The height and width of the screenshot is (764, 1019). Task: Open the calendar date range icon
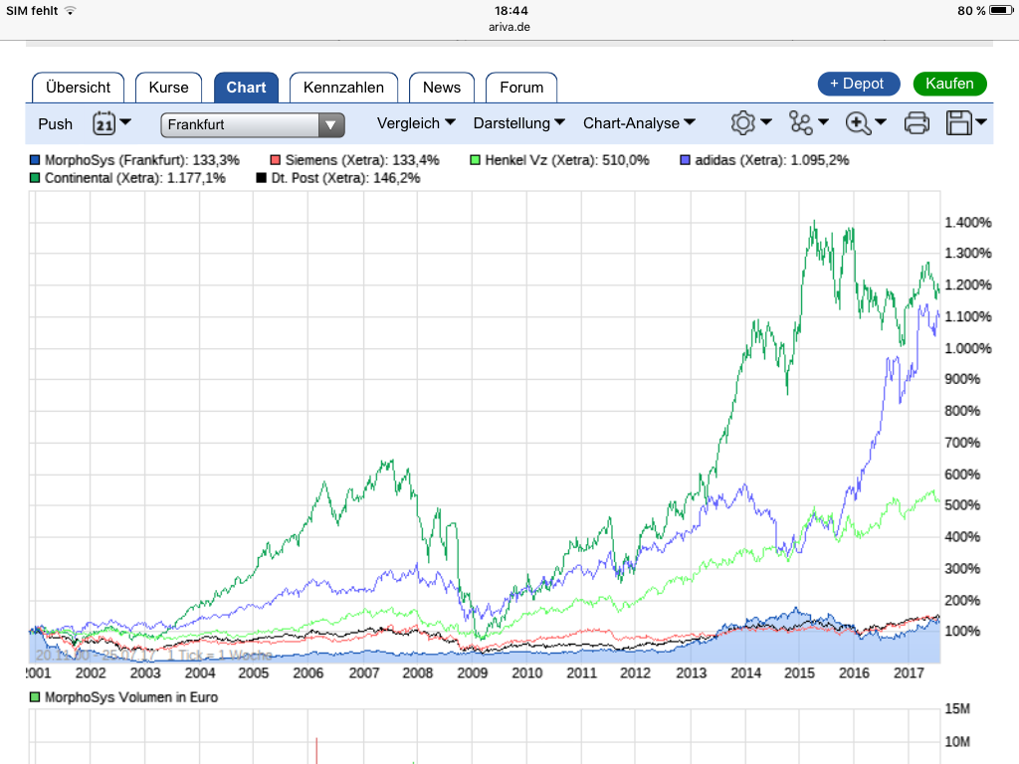[x=103, y=122]
